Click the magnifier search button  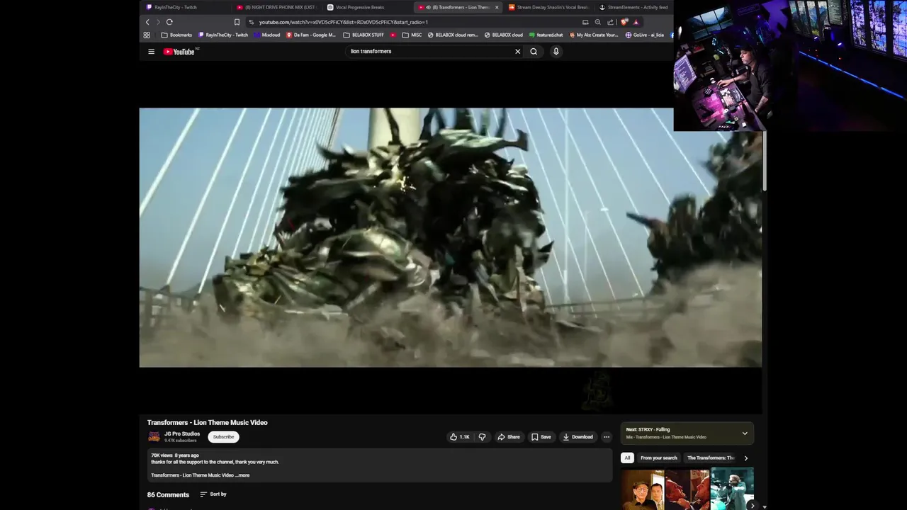click(534, 51)
